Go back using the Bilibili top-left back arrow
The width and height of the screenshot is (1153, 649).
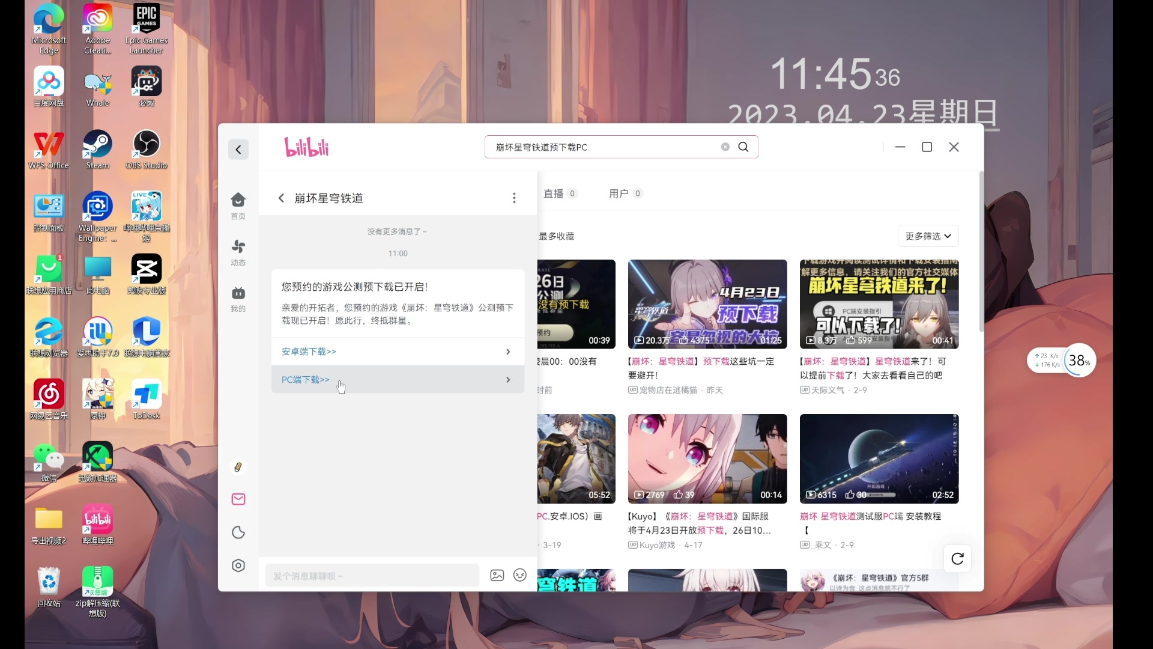[x=238, y=150]
